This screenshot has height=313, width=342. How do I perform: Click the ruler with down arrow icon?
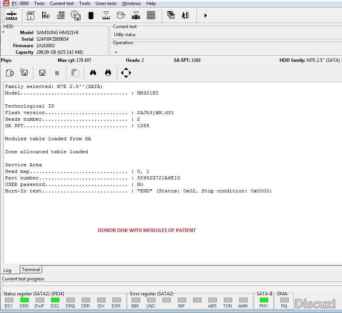pos(106,15)
